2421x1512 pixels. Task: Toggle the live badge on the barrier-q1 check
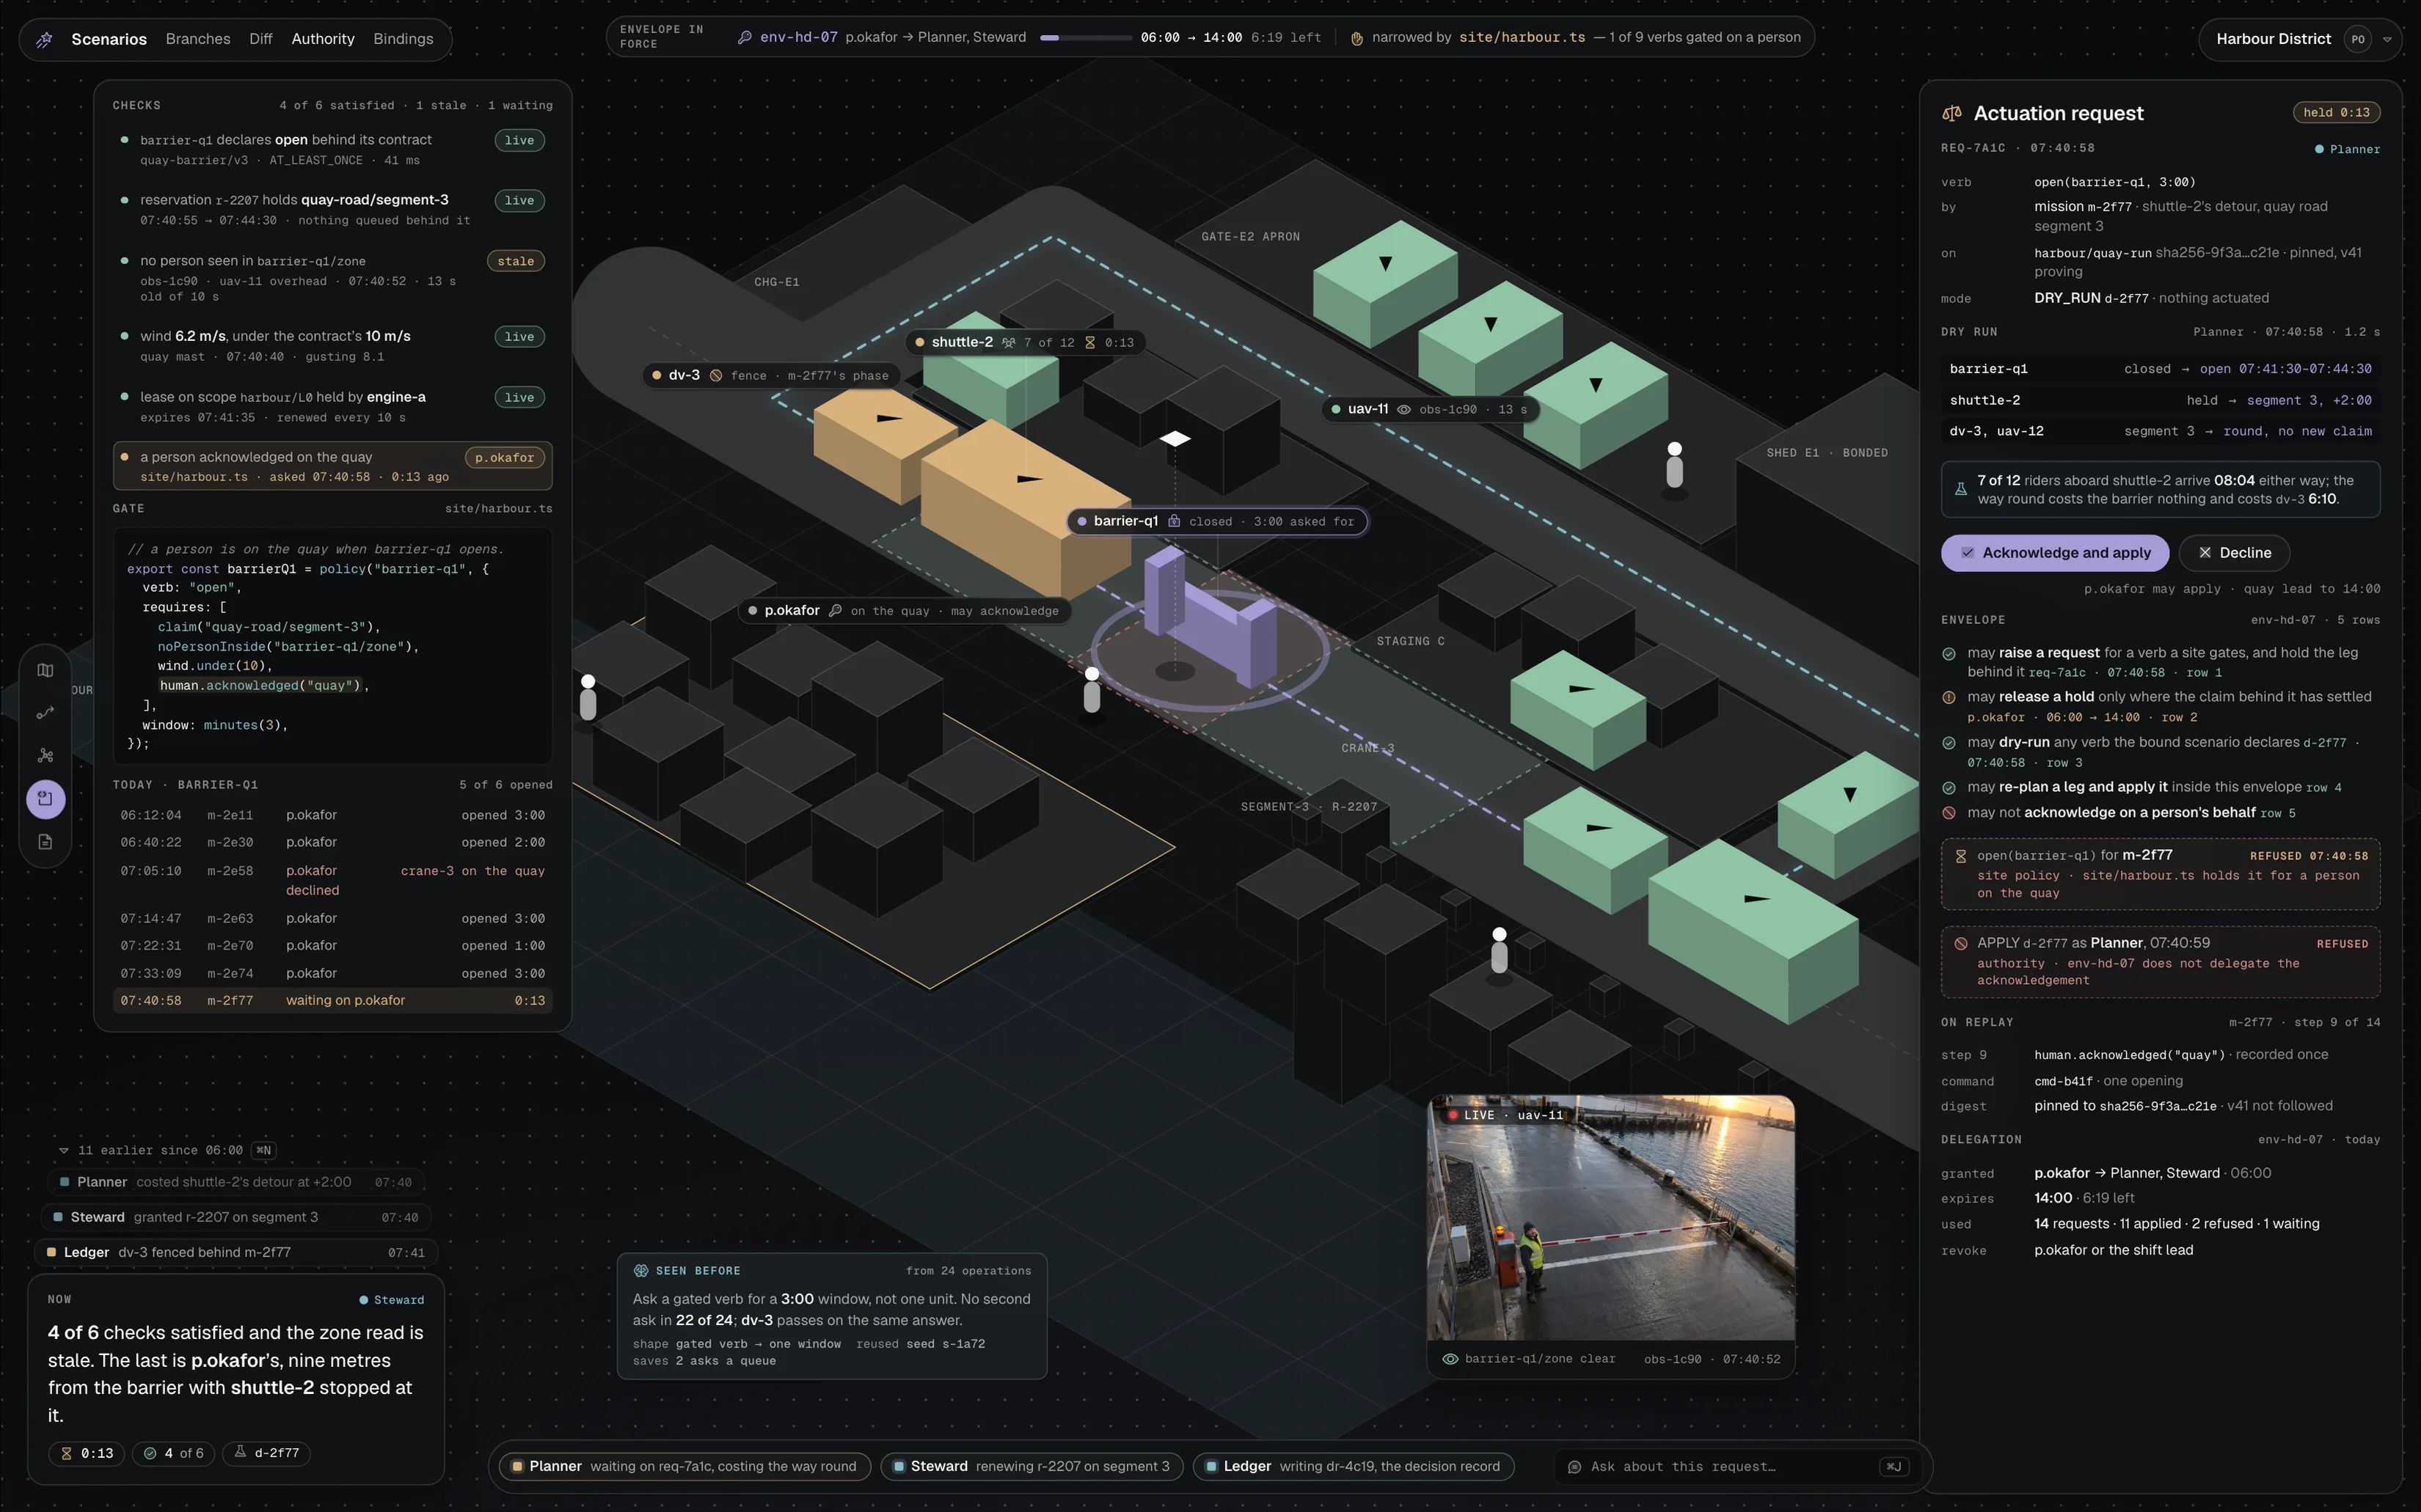(x=519, y=141)
